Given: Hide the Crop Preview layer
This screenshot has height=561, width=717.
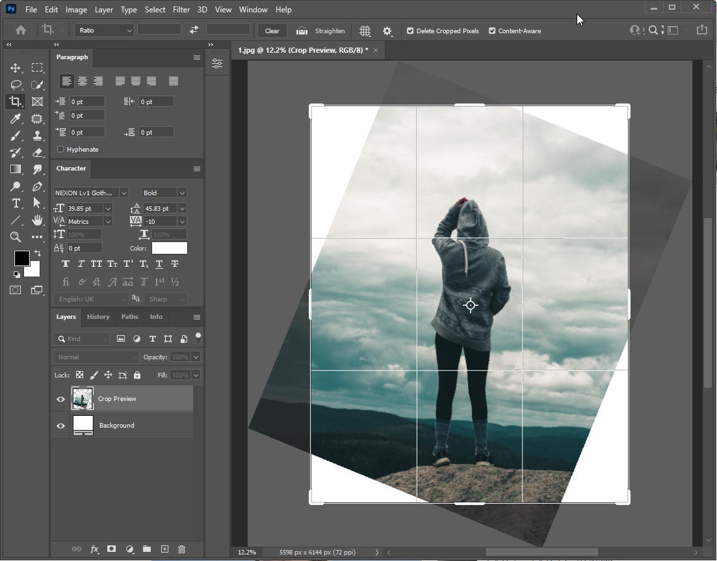Looking at the screenshot, I should [60, 399].
